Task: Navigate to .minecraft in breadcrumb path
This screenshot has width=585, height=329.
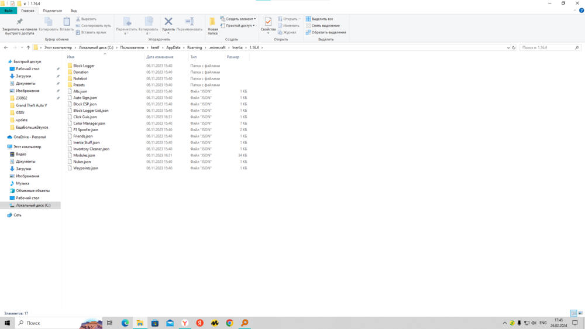Action: click(x=217, y=47)
